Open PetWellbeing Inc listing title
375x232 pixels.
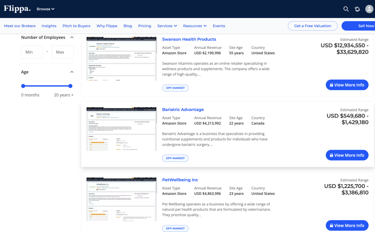click(x=180, y=180)
